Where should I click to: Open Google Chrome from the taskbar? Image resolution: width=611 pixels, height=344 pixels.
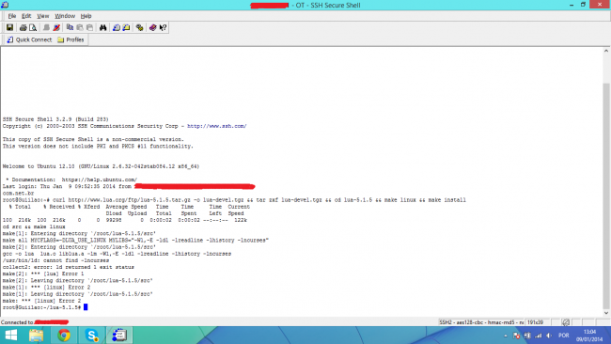point(64,335)
